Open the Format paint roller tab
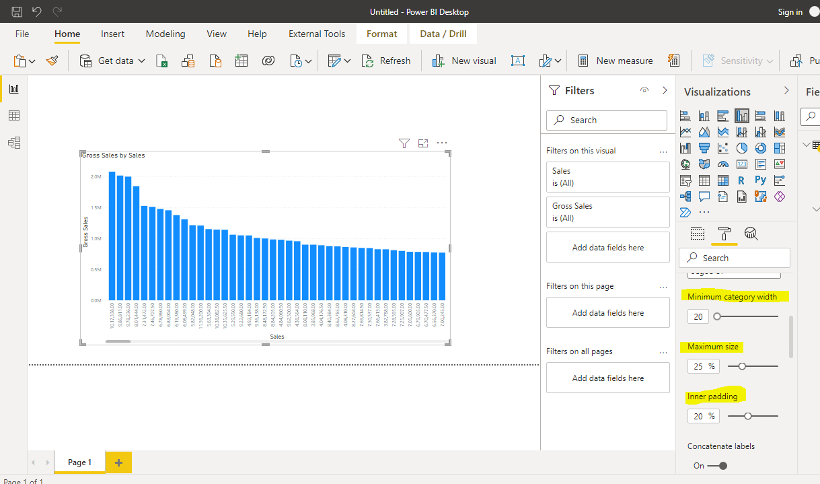Viewport: 820px width, 484px height. pyautogui.click(x=724, y=234)
